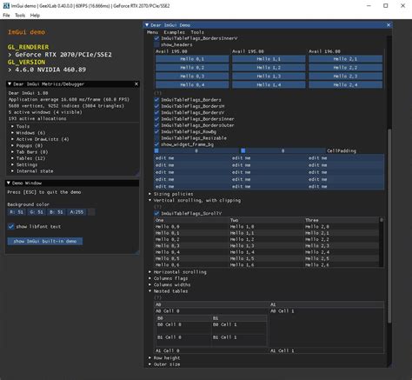412x380 pixels.
Task: Toggle ImGuiTableFlags_BordersInnerV checkbox
Action: (156, 38)
